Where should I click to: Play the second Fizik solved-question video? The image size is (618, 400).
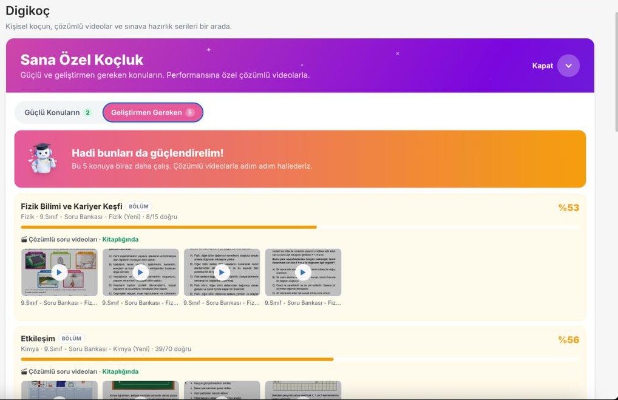[x=140, y=273]
